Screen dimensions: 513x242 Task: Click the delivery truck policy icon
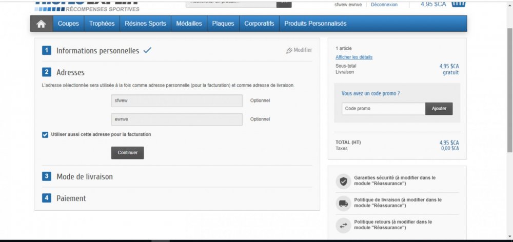343,204
